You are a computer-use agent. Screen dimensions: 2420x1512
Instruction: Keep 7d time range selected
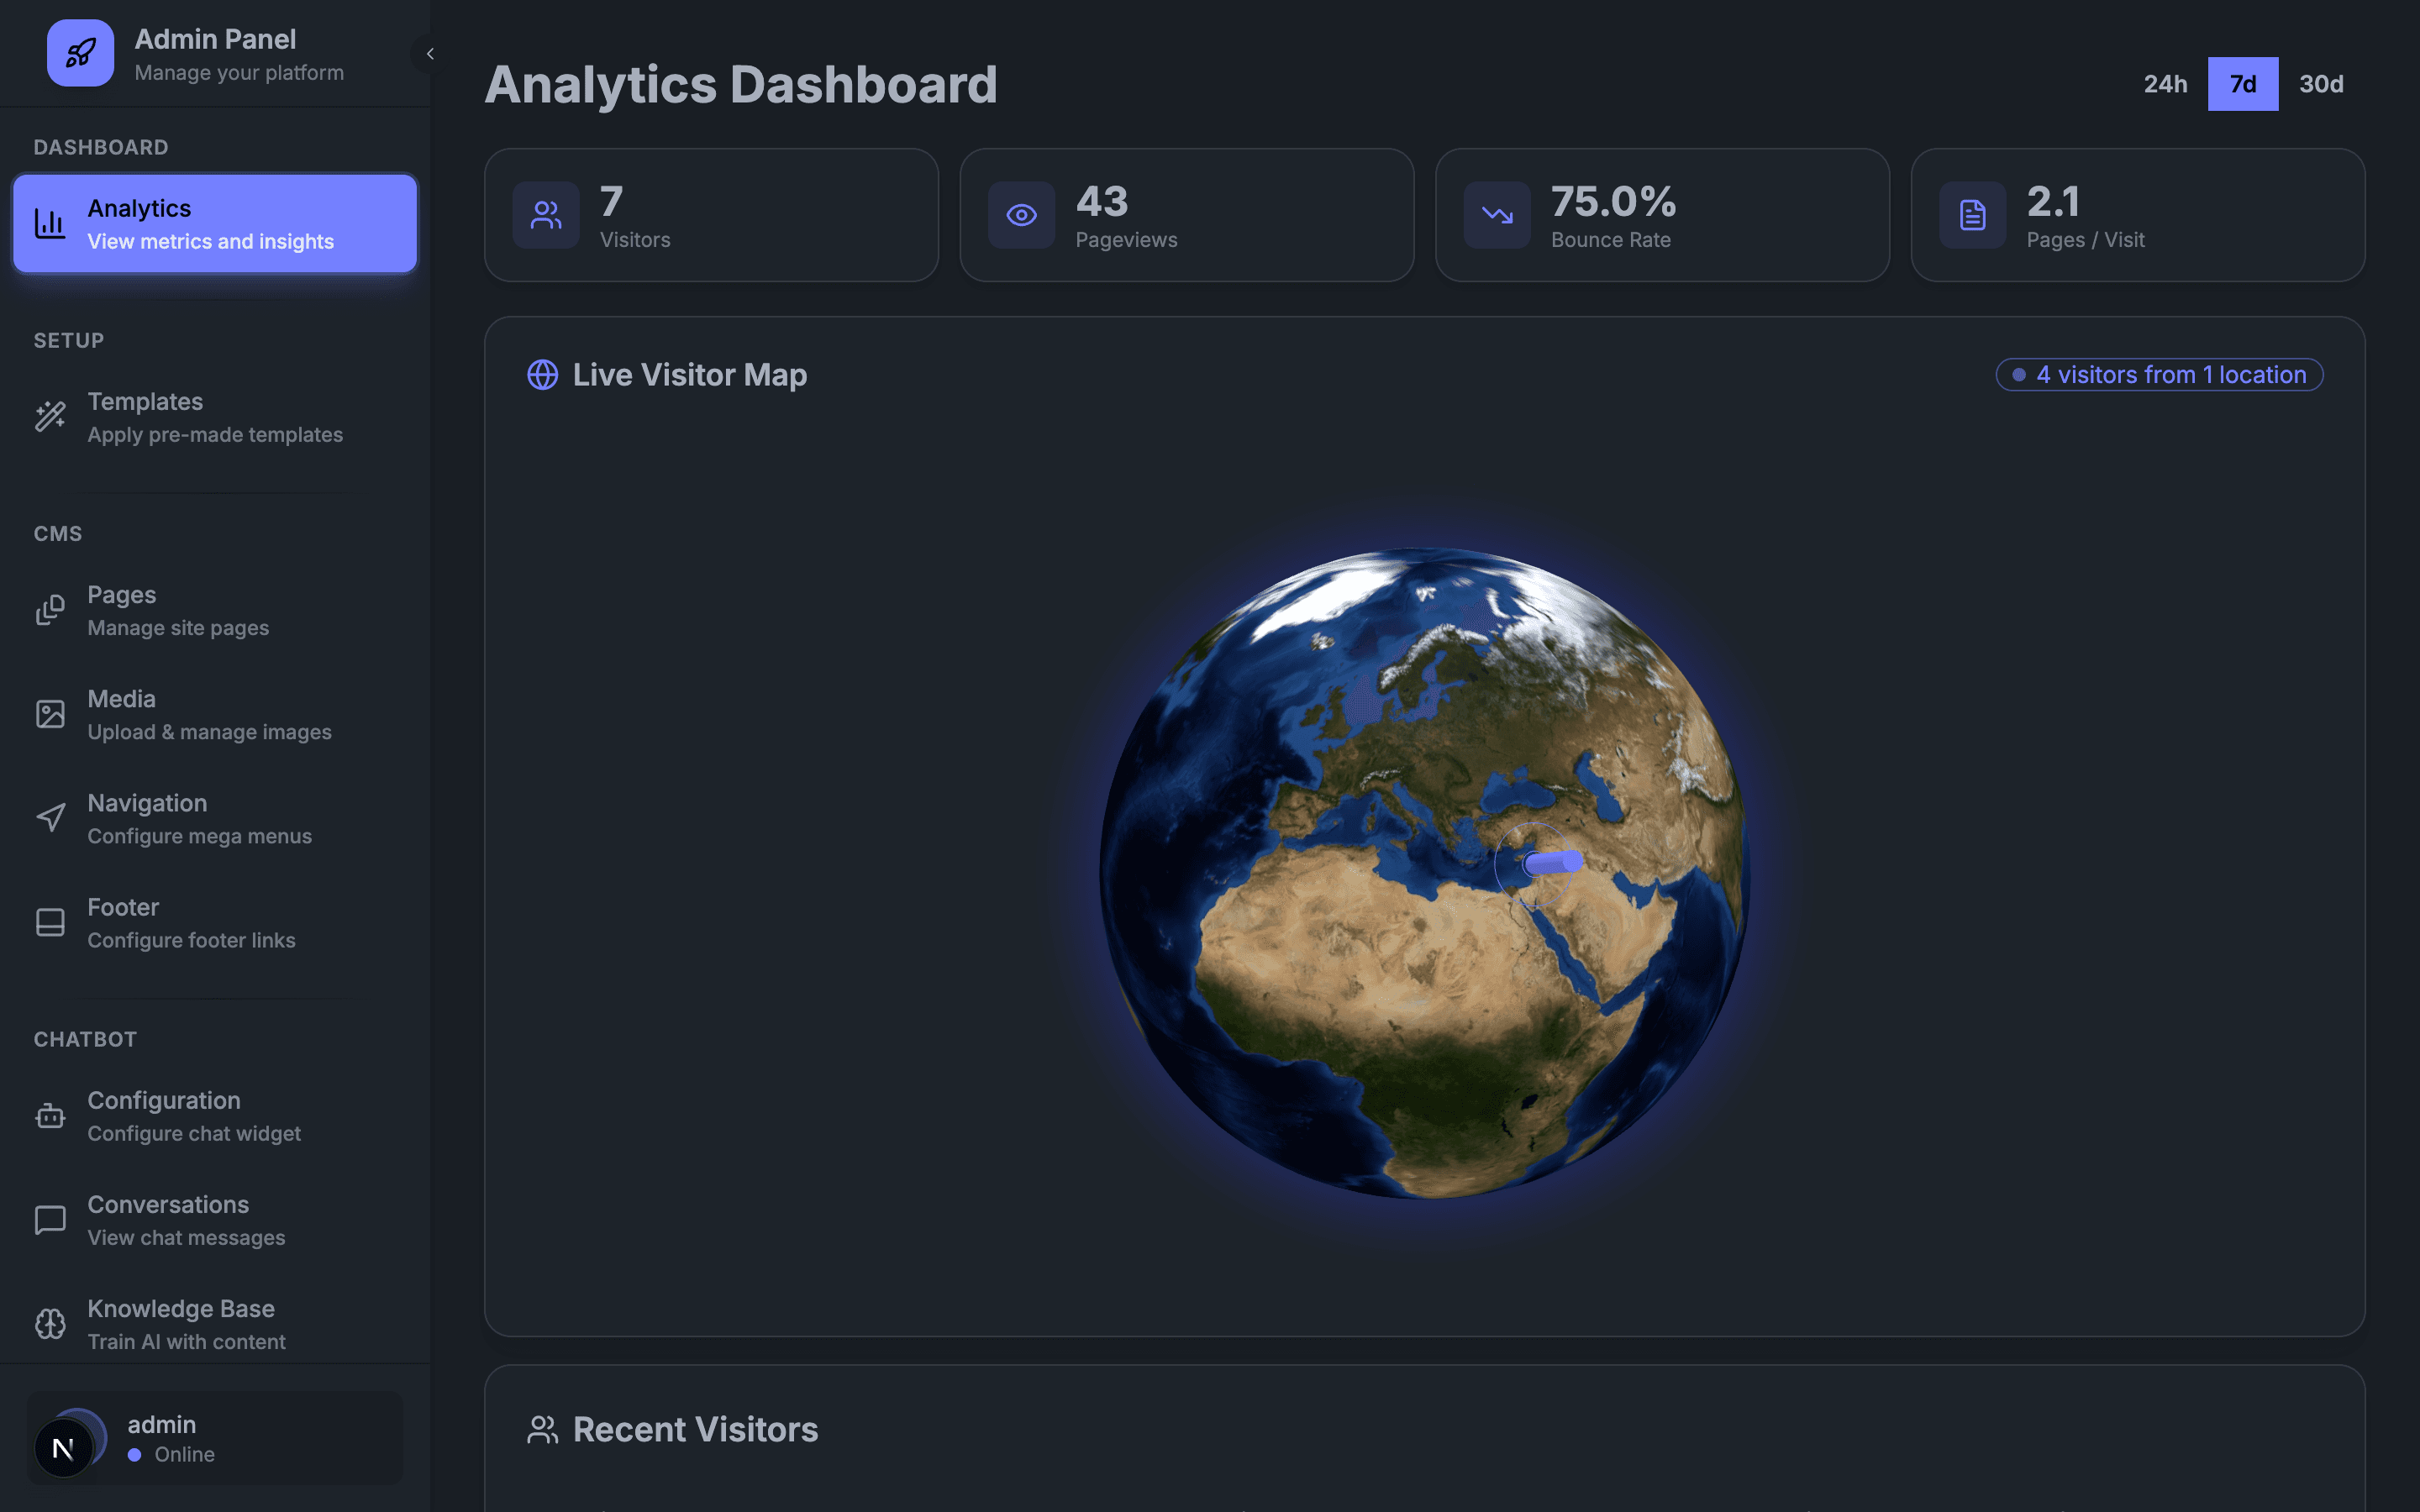coord(2243,84)
